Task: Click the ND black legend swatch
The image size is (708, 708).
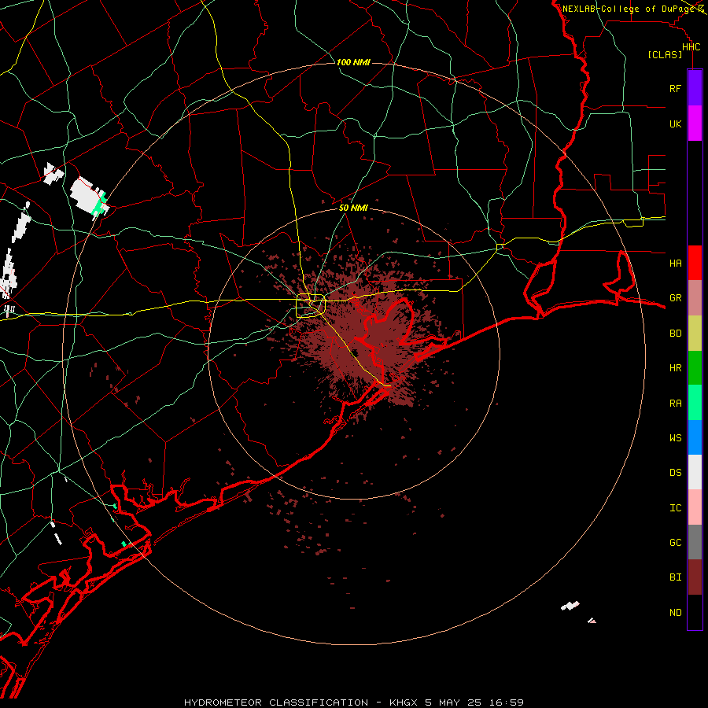Action: point(695,612)
